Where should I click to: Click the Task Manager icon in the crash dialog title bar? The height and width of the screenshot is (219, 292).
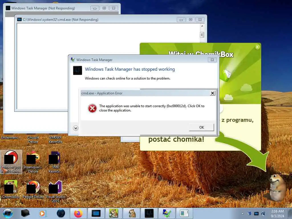[x=73, y=60]
